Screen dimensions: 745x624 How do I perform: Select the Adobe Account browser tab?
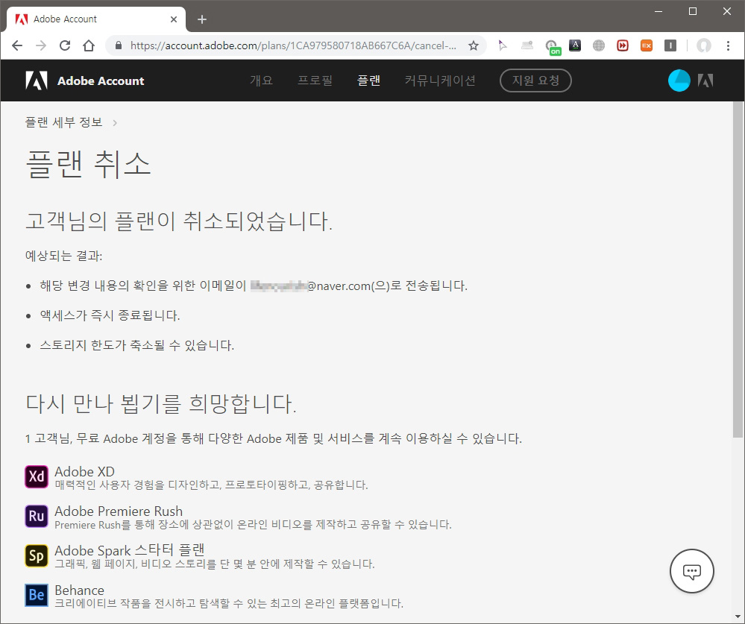[95, 19]
